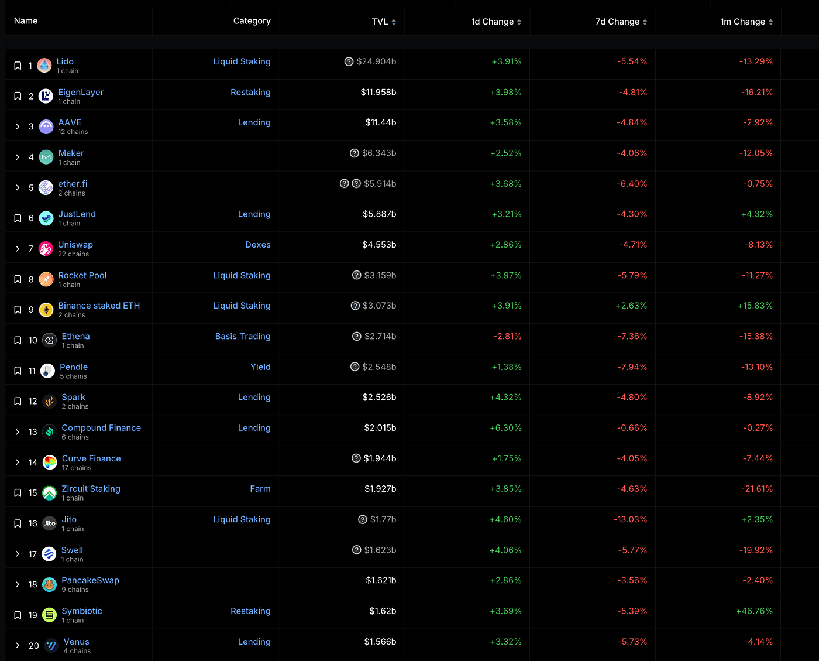The width and height of the screenshot is (819, 661).
Task: Click the Binance staked ETH logo
Action: [46, 310]
